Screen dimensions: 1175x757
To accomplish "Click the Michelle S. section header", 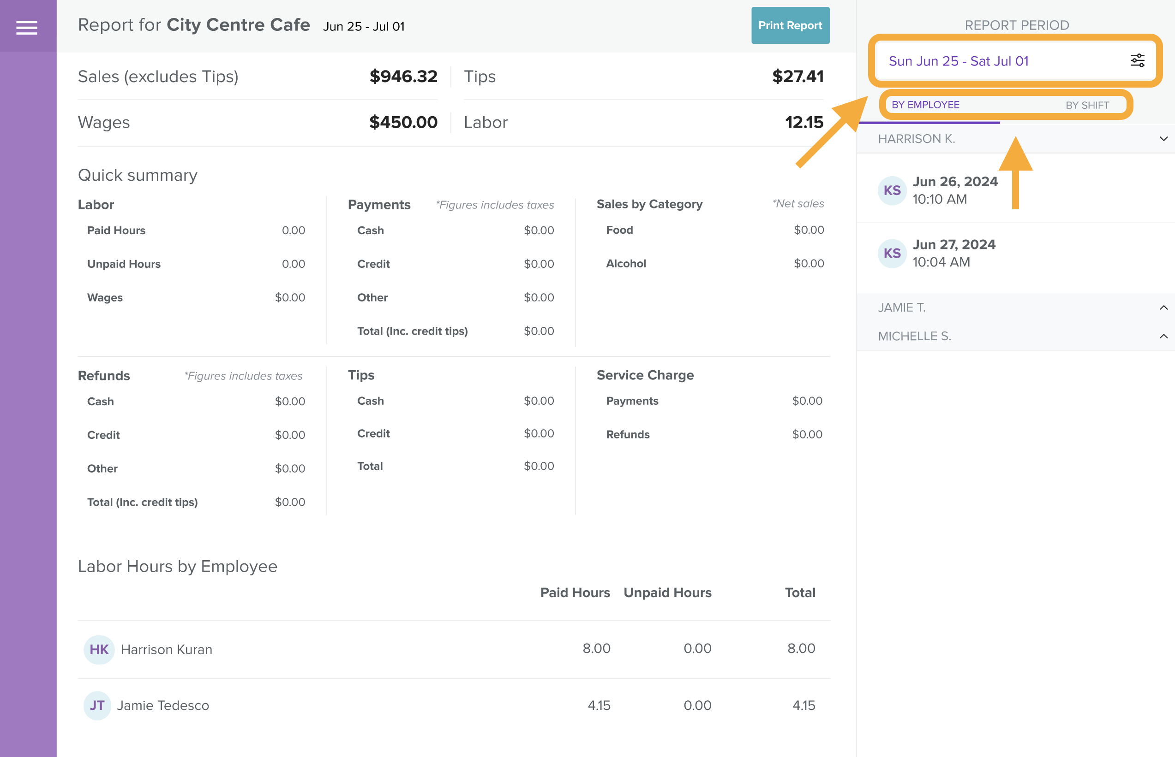I will click(x=914, y=336).
